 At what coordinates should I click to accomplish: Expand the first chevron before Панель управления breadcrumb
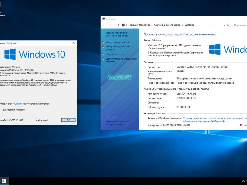click(127, 25)
